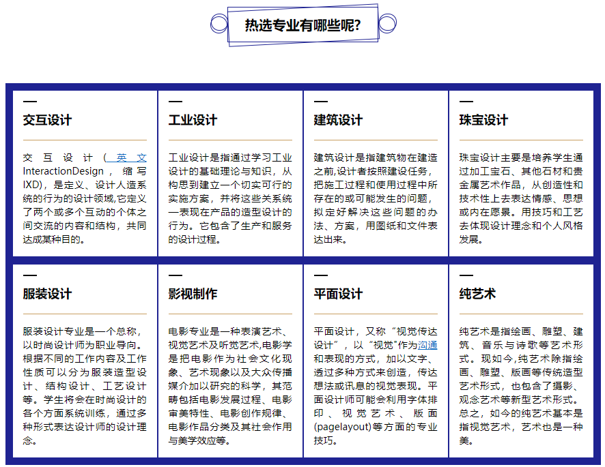Click the 英文 hyperlink in 交互设计 card
This screenshot has width=605, height=467.
130,157
